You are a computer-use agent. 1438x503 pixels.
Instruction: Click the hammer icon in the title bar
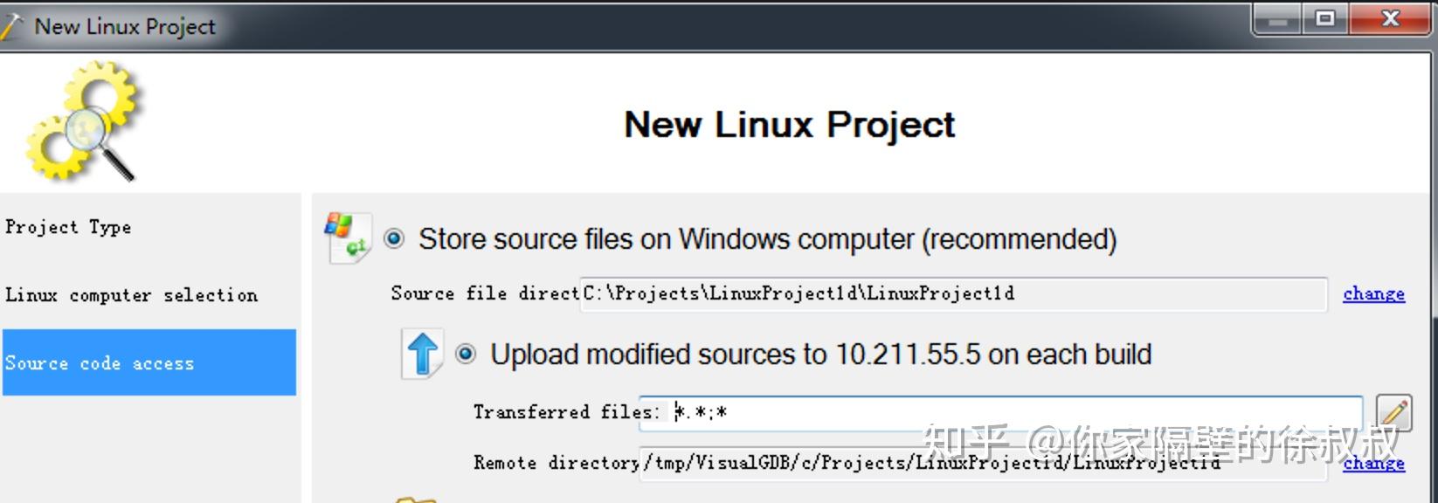(x=10, y=27)
